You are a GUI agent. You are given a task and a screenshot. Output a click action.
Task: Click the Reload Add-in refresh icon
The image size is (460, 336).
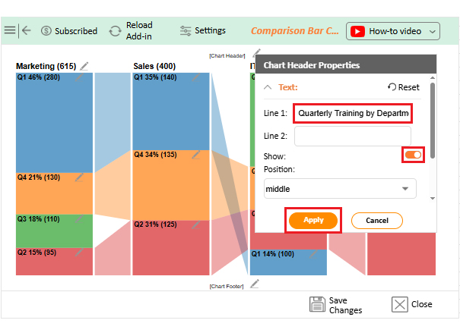point(115,31)
